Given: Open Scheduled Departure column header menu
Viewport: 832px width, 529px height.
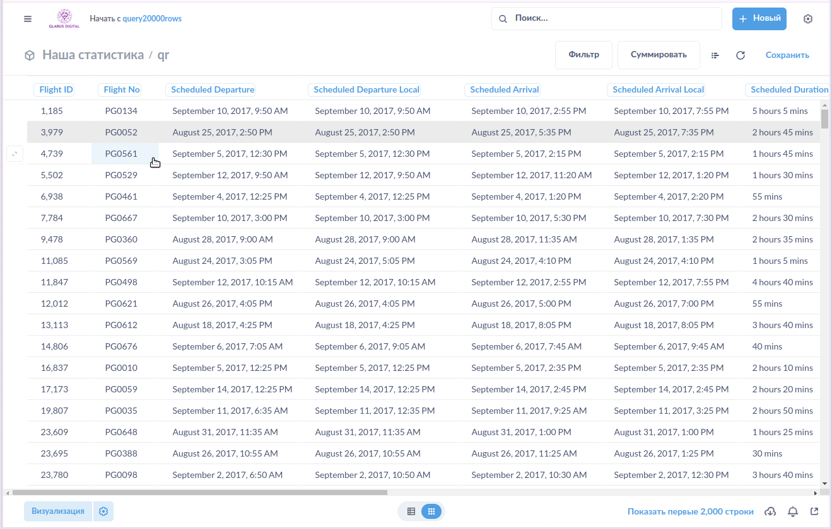Looking at the screenshot, I should (x=213, y=89).
